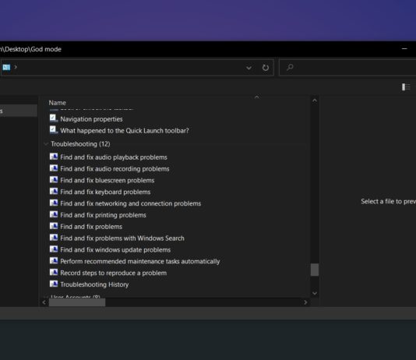Open Navigation properties

(x=91, y=119)
